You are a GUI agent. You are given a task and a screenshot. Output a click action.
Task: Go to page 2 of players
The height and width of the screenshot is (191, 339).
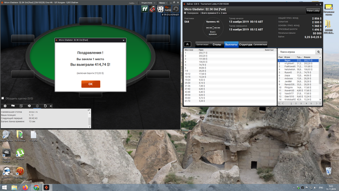[x=296, y=103]
